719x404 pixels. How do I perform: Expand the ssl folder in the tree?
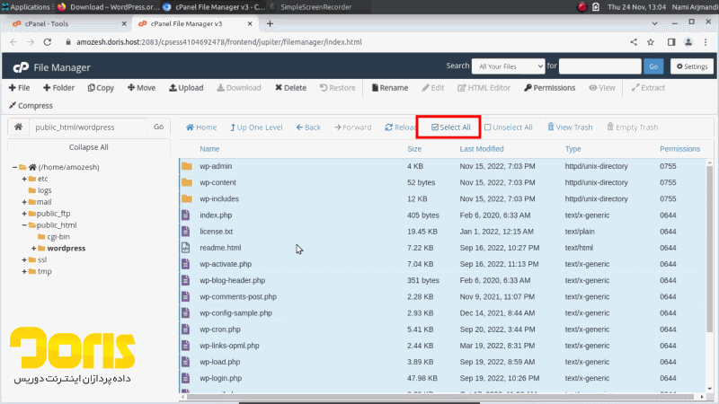click(24, 259)
